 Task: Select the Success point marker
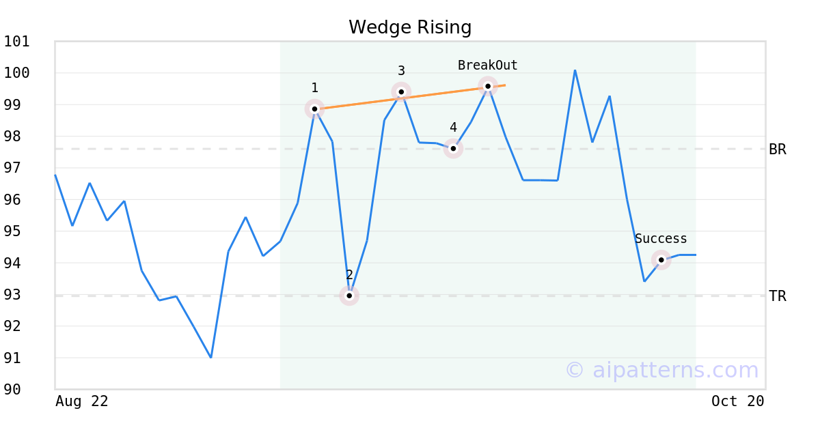[661, 259]
